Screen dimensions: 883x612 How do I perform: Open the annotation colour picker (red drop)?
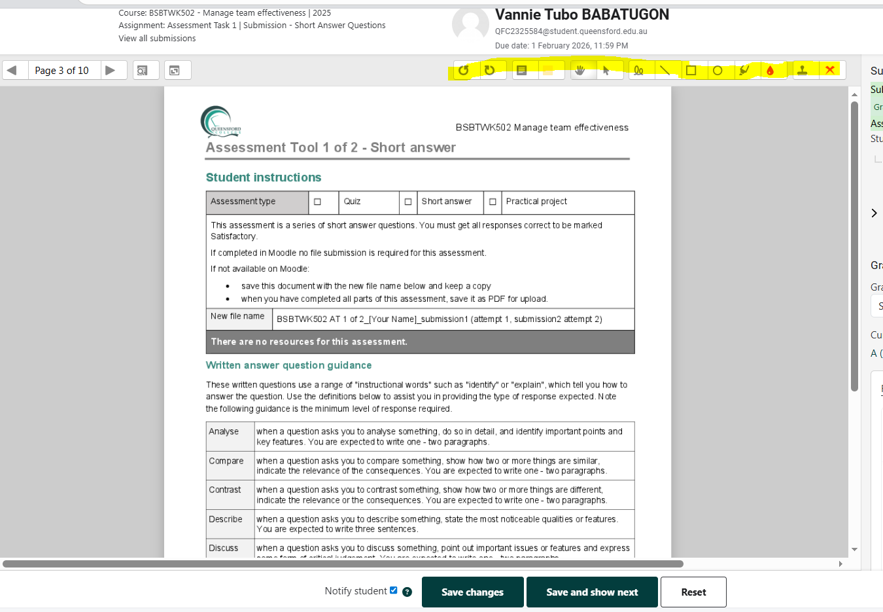click(770, 71)
